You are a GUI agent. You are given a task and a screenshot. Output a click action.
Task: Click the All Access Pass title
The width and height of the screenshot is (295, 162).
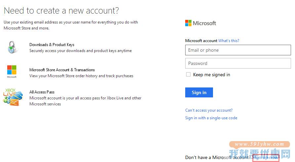click(42, 92)
